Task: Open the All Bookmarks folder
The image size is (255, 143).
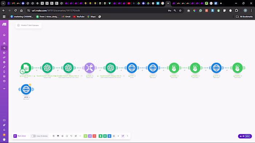Action: click(x=244, y=17)
